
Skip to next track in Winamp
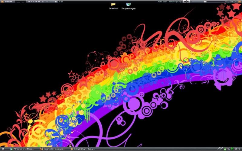(x=39, y=2)
